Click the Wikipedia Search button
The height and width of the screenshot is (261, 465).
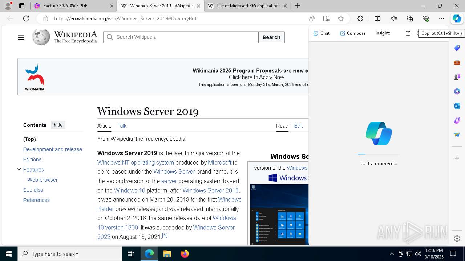(271, 37)
